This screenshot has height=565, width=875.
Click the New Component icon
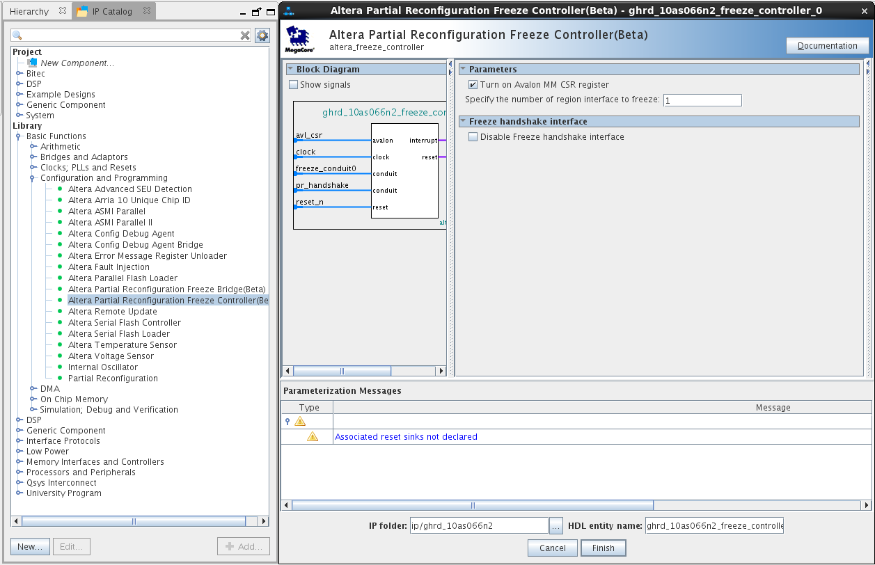(31, 63)
